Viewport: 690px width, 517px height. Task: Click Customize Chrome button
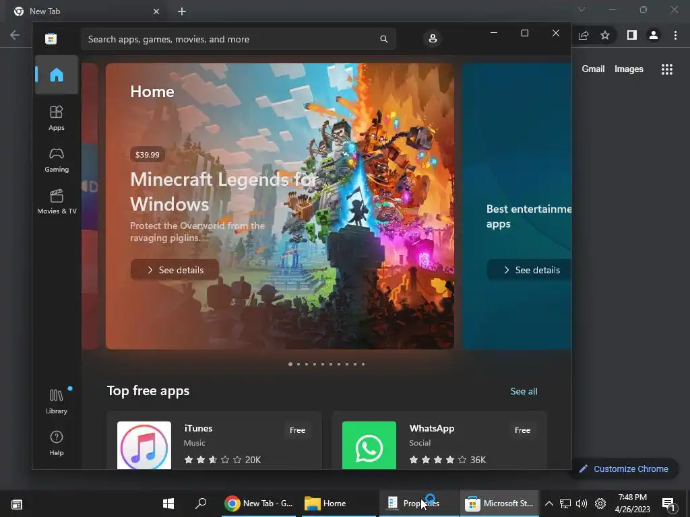tap(624, 469)
